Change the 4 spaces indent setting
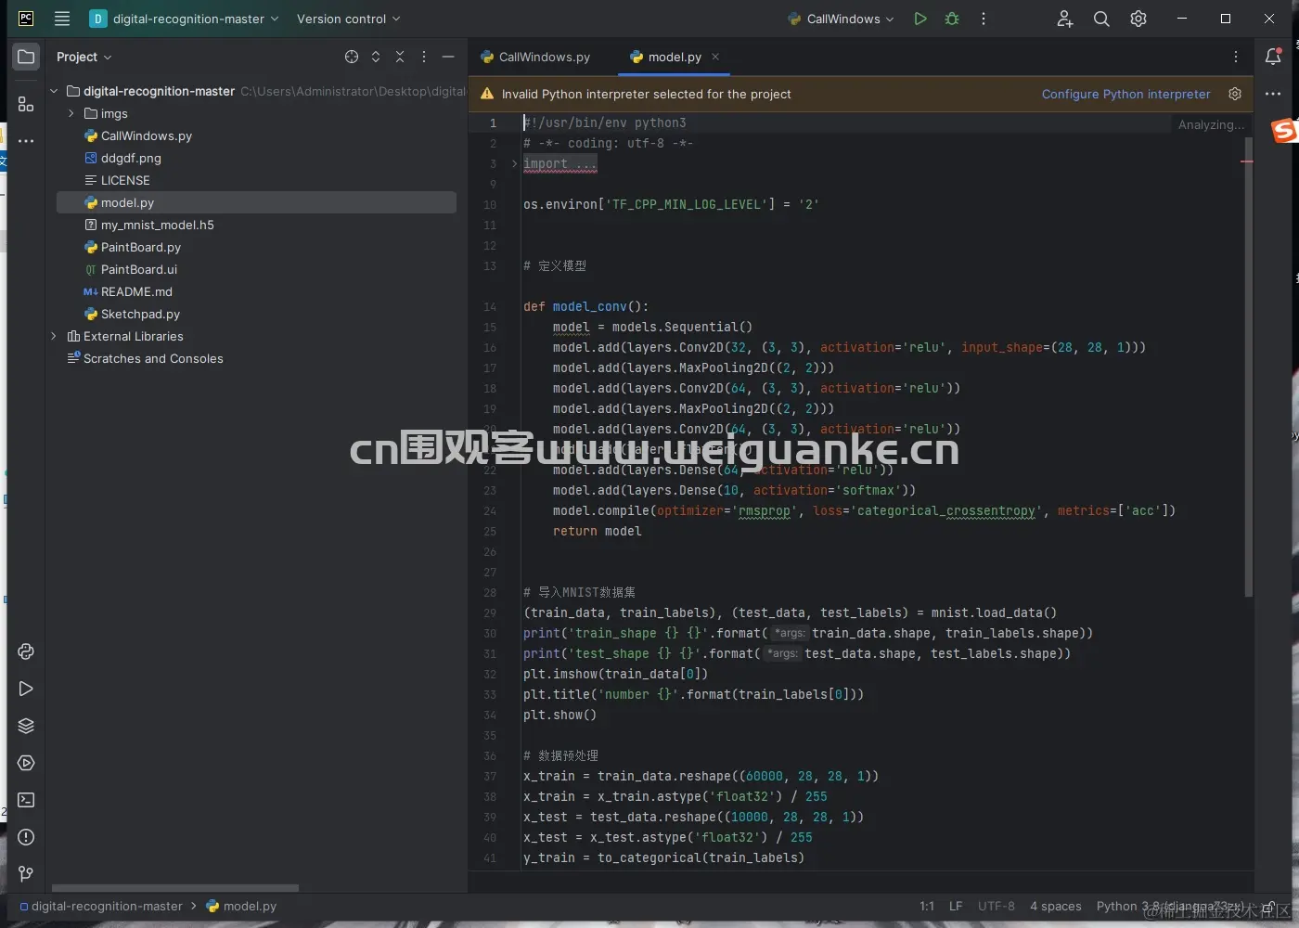This screenshot has width=1299, height=928. point(1056,906)
